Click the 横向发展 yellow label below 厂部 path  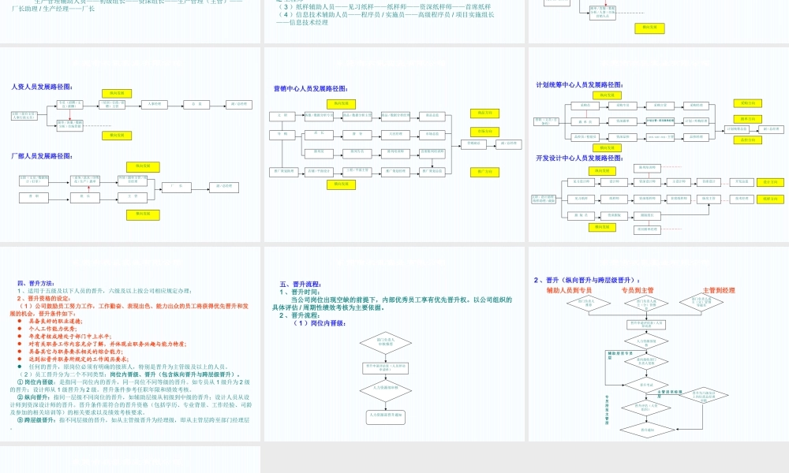(143, 214)
